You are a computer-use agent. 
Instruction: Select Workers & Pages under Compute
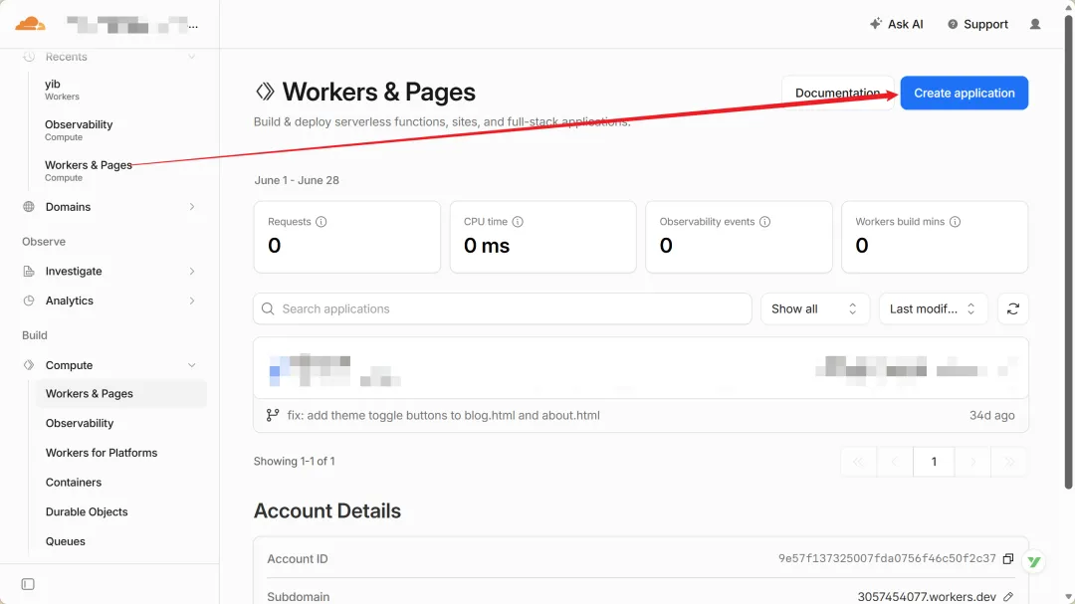pyautogui.click(x=120, y=393)
